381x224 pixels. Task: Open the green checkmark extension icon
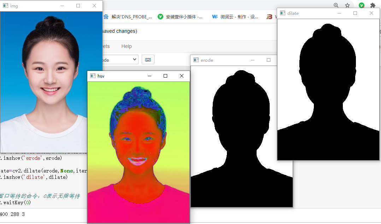point(362,5)
